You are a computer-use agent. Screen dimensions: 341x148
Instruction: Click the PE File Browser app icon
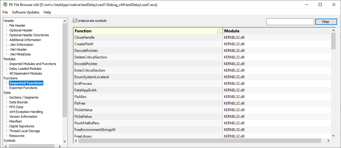[x=4, y=4]
